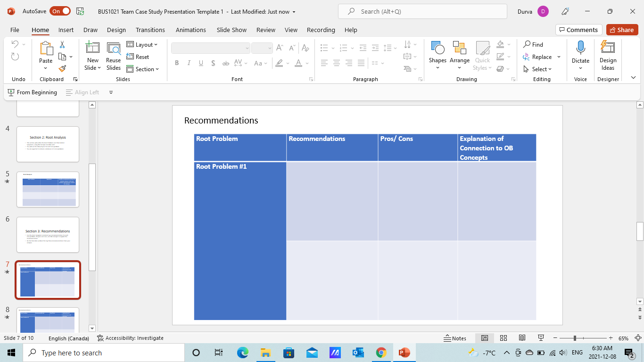
Task: Start Slide Show from status bar
Action: [x=541, y=338]
